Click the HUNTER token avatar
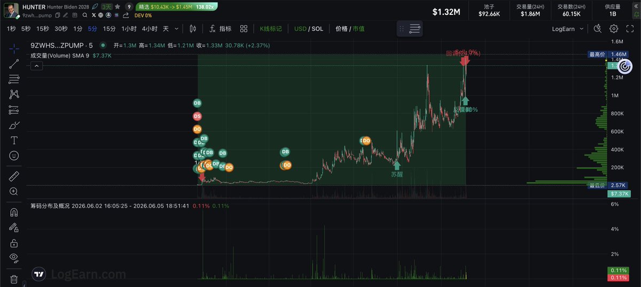 click(11, 10)
